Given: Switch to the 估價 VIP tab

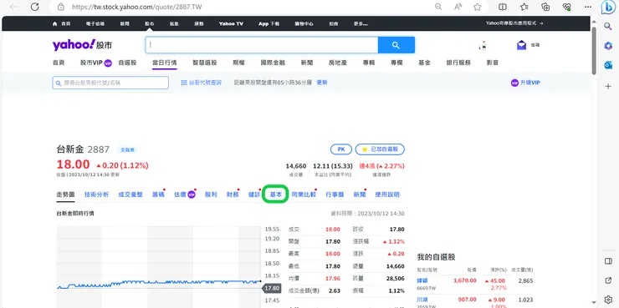Looking at the screenshot, I should (185, 194).
